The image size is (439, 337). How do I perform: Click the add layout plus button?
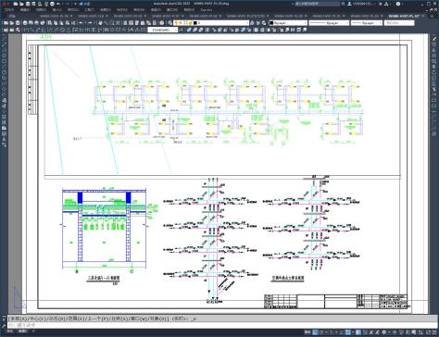pos(33,331)
